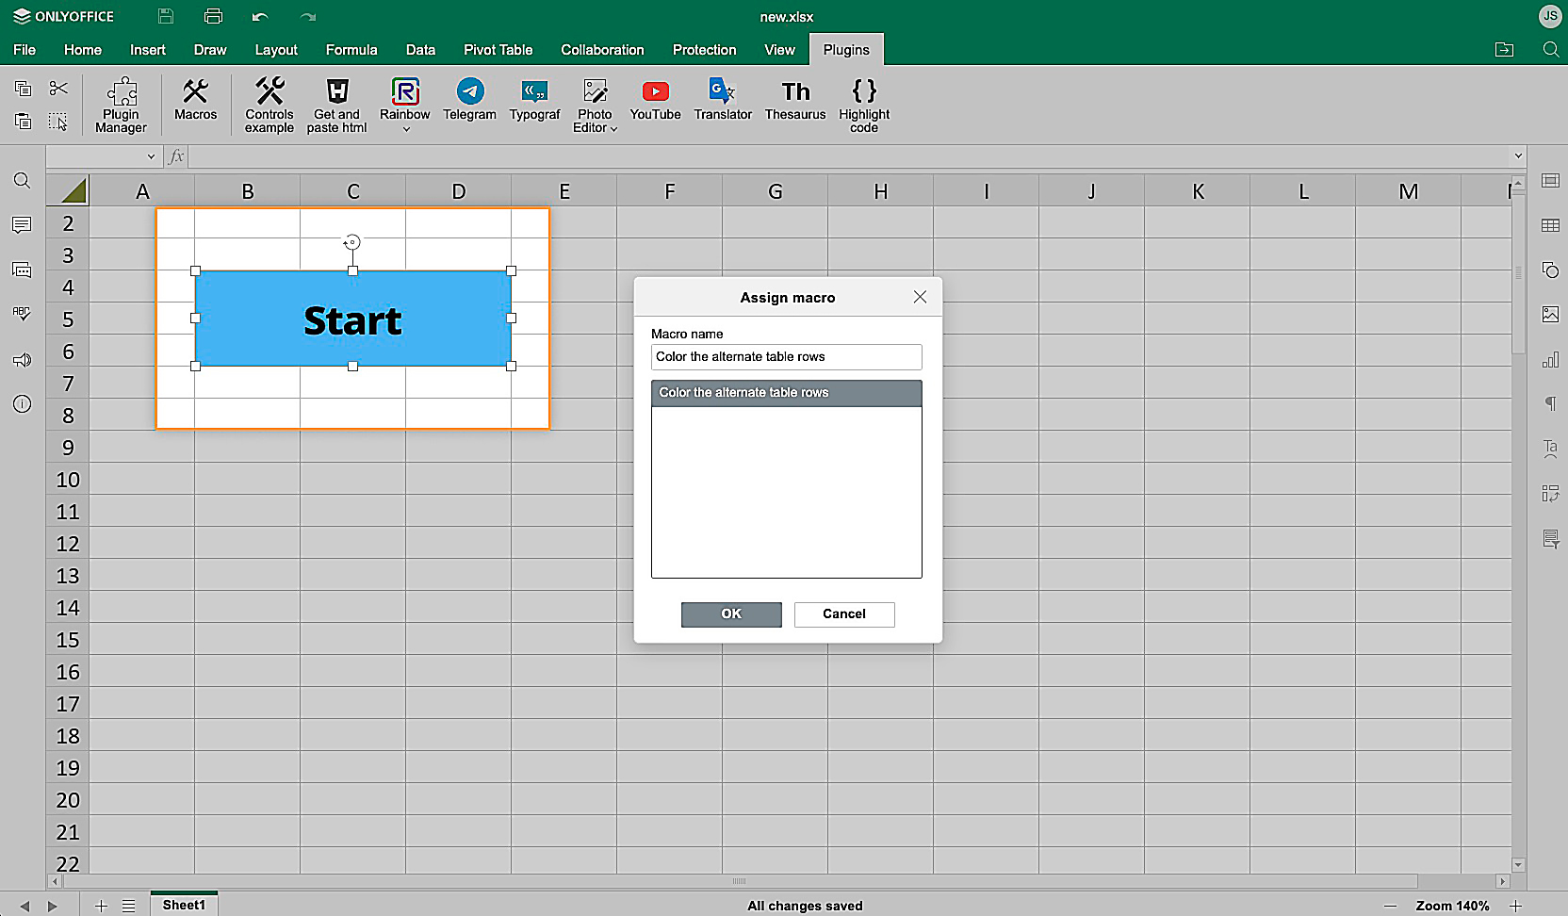Launch the Controls example plugin
1568x916 pixels.
(269, 105)
